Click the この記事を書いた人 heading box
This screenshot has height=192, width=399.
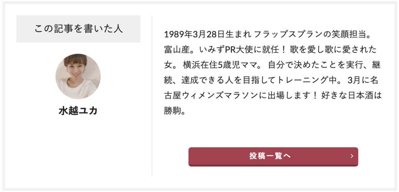tap(78, 29)
